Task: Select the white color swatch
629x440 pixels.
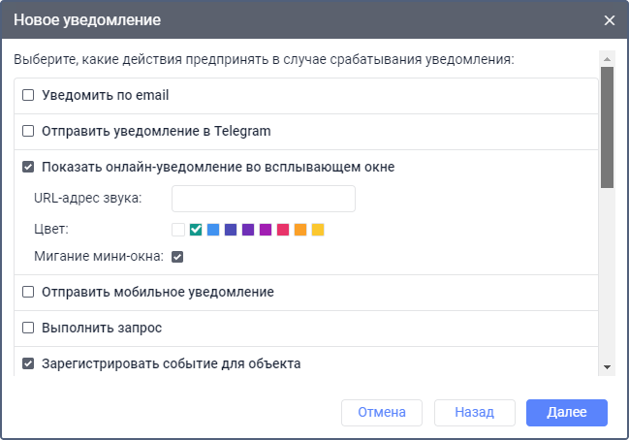Action: pyautogui.click(x=177, y=230)
